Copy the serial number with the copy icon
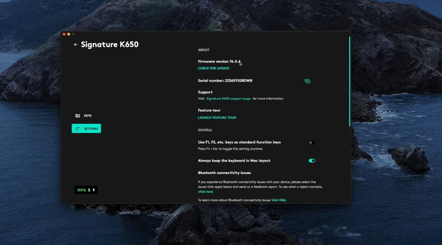 (x=307, y=81)
